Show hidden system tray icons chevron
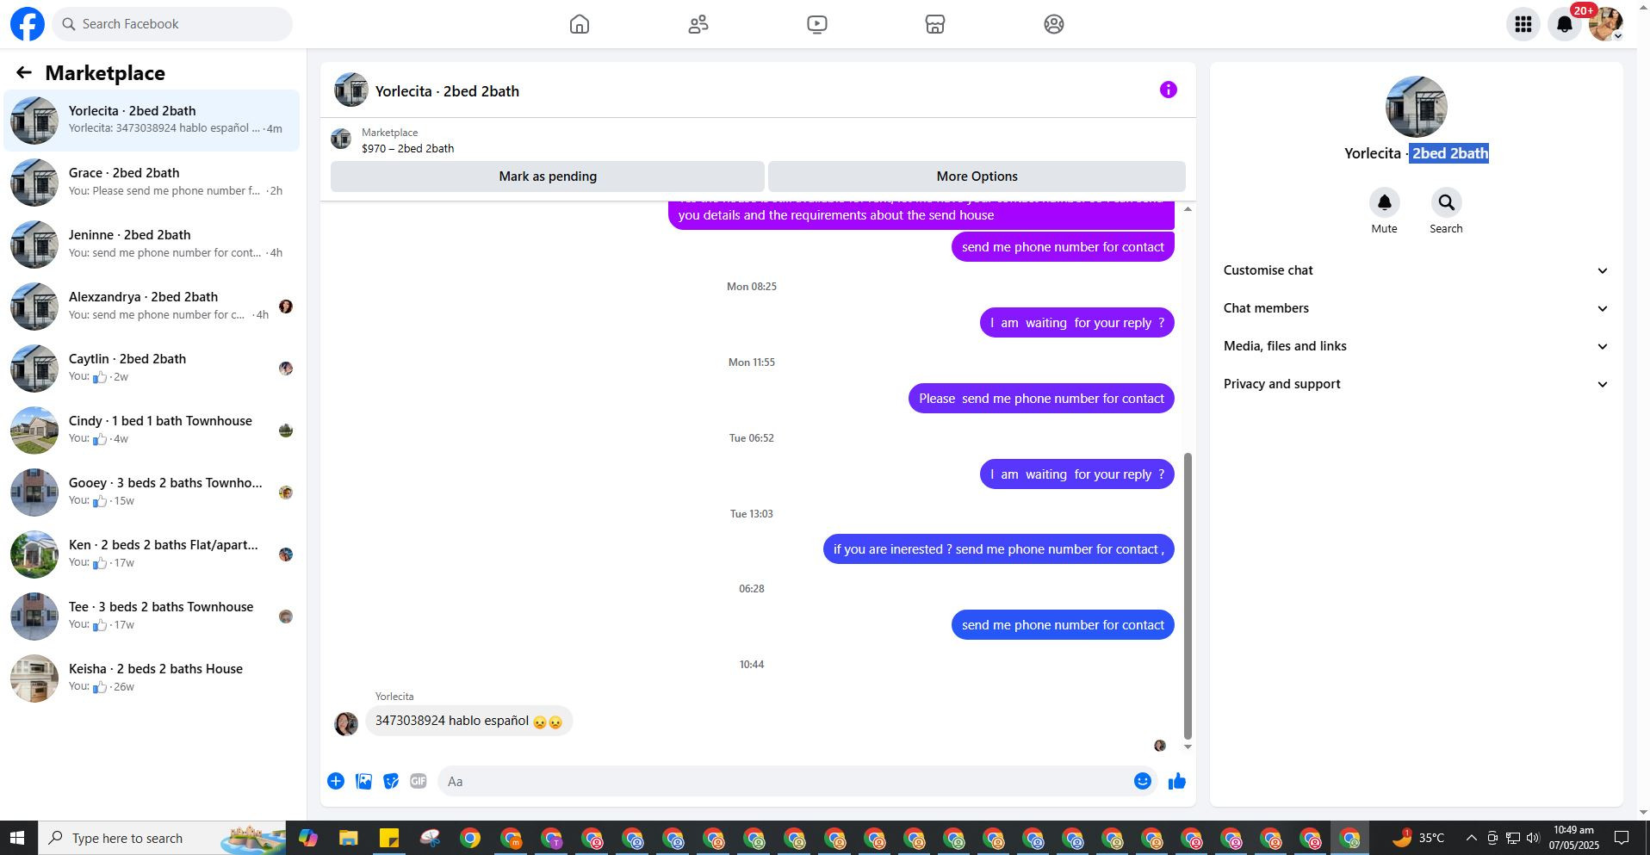This screenshot has width=1650, height=855. pyautogui.click(x=1471, y=838)
